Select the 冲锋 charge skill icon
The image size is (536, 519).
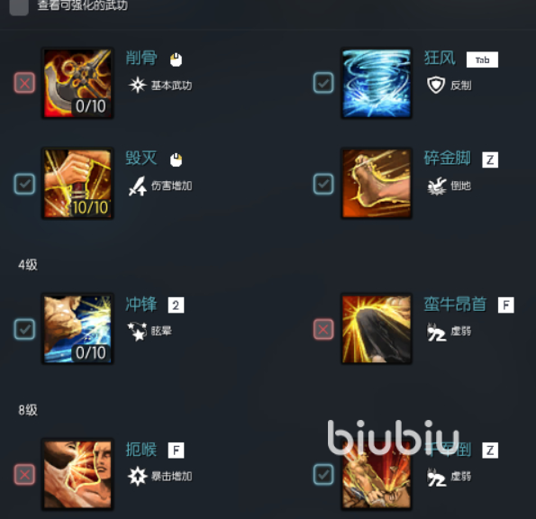(77, 329)
